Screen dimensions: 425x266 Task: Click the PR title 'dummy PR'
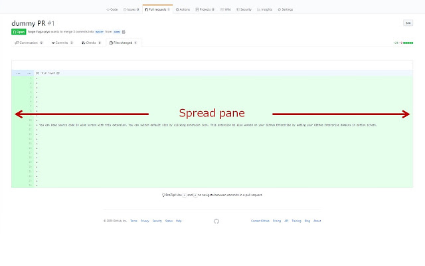point(29,23)
